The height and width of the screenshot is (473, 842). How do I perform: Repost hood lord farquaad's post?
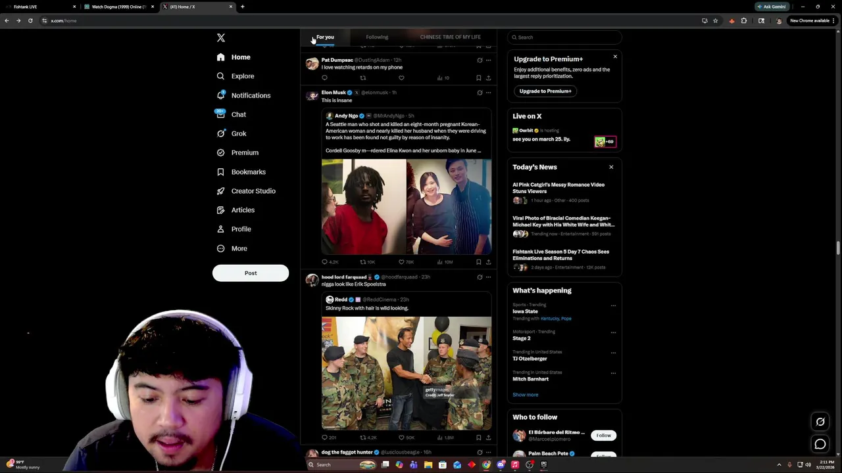click(362, 438)
